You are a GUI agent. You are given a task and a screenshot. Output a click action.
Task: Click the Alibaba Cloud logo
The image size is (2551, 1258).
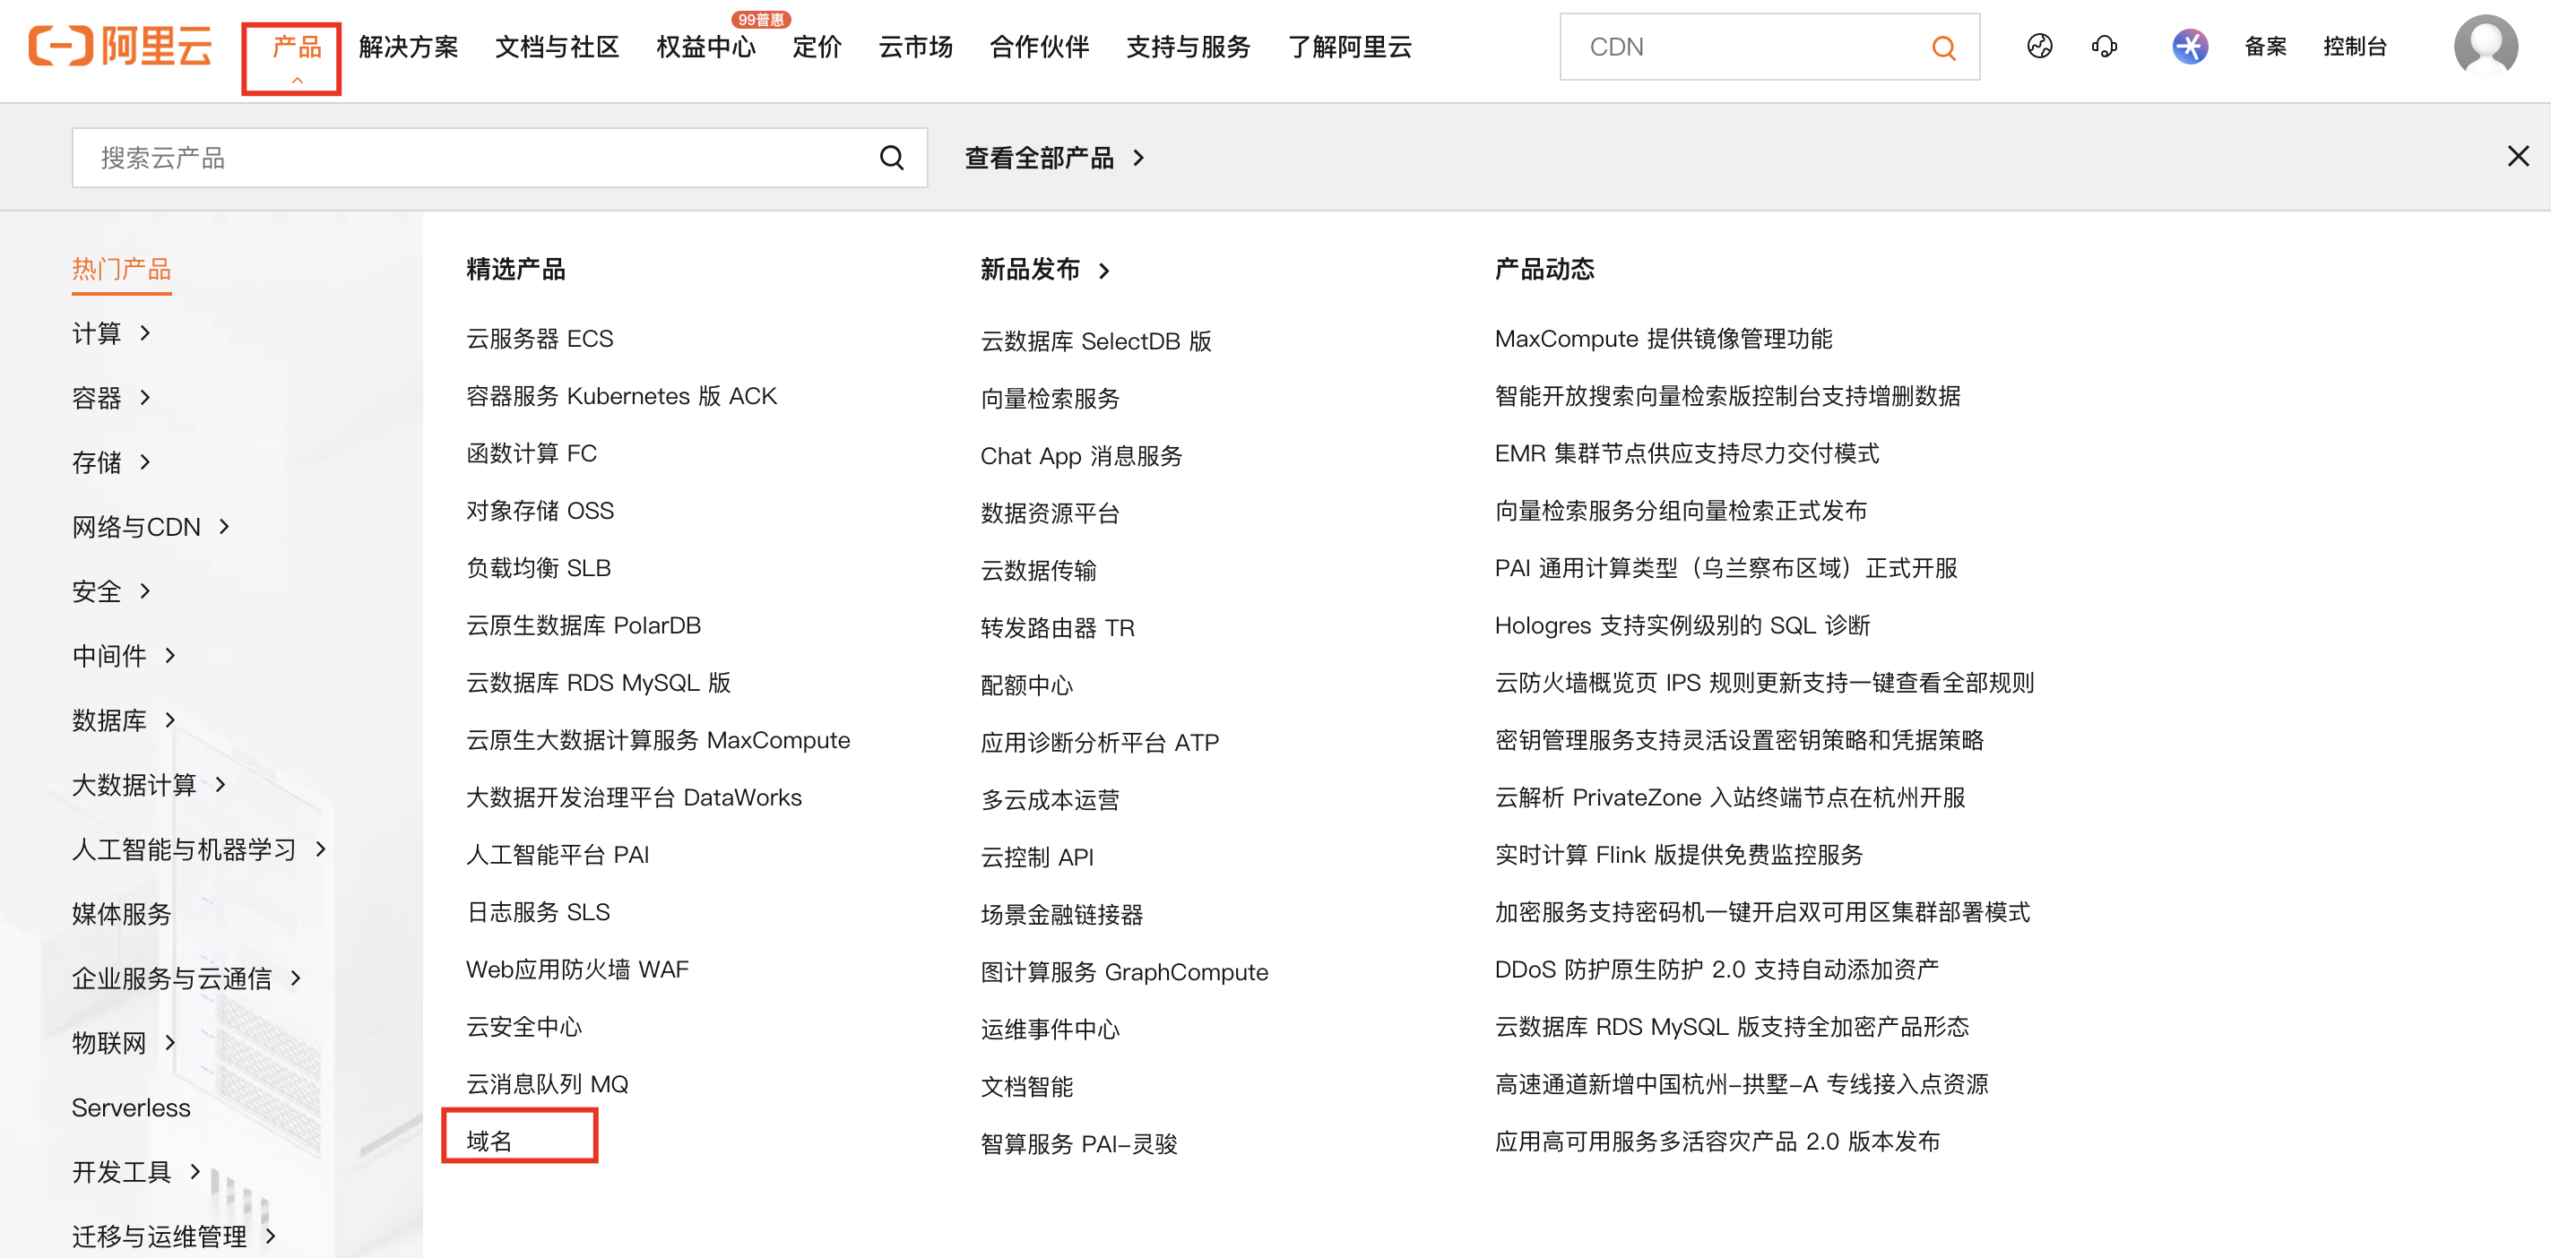pos(120,47)
